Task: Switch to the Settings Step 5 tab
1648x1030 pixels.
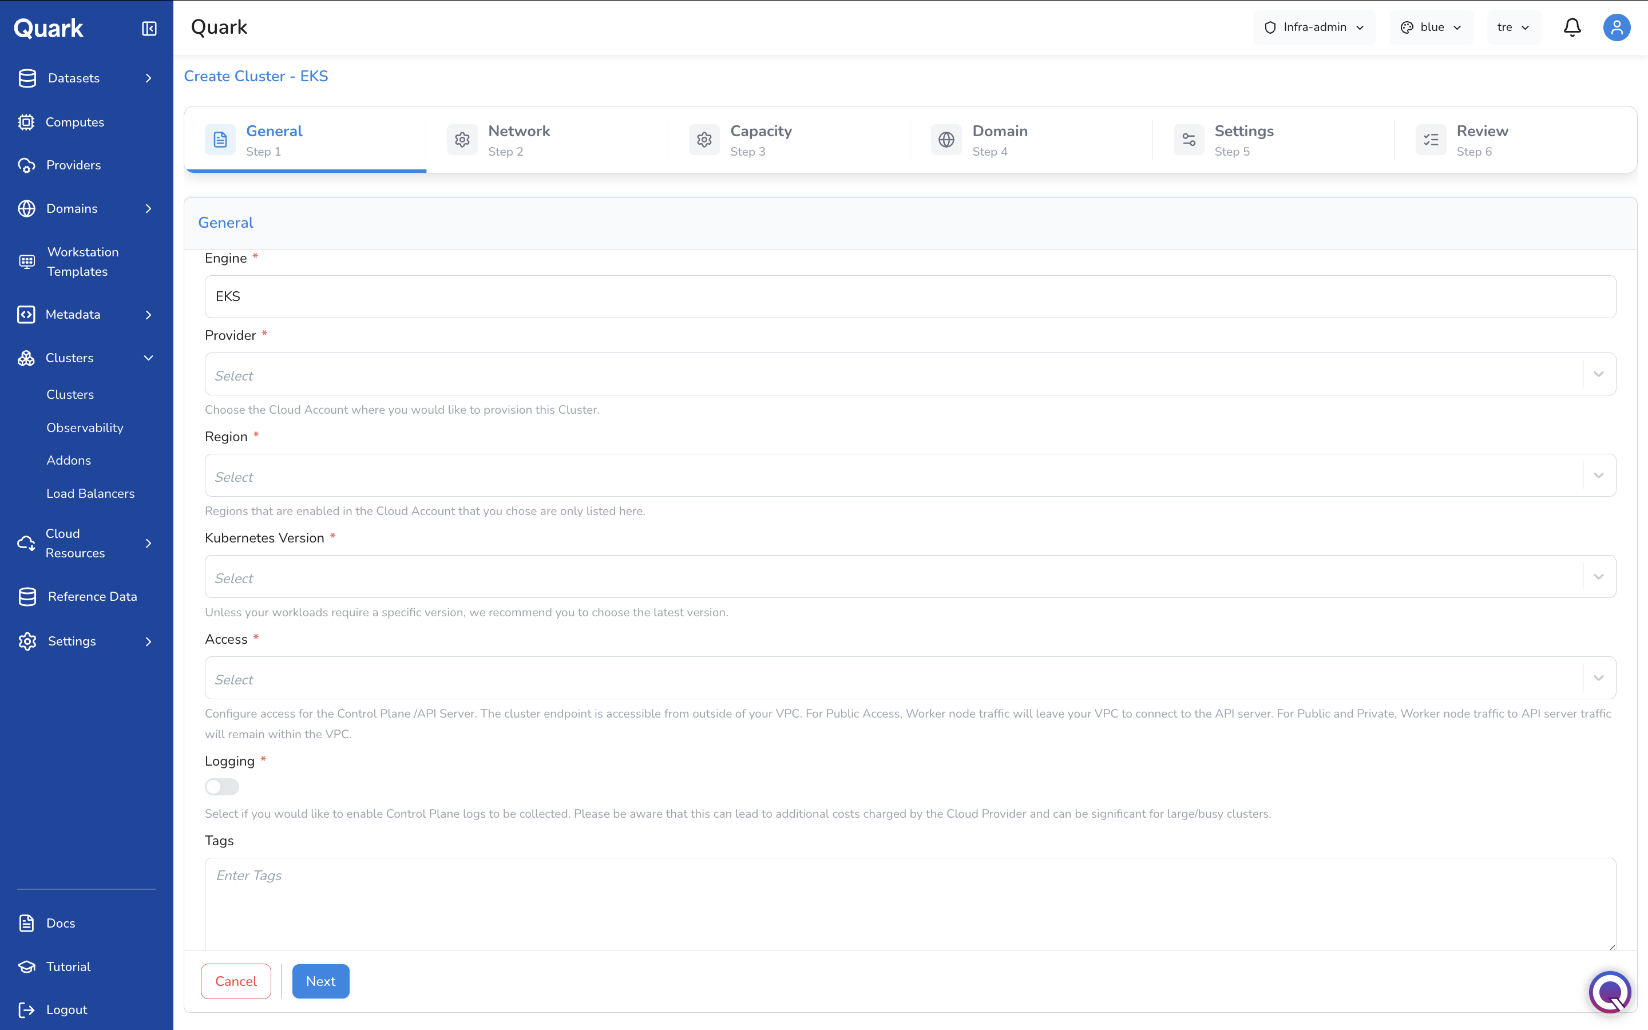Action: pos(1273,140)
